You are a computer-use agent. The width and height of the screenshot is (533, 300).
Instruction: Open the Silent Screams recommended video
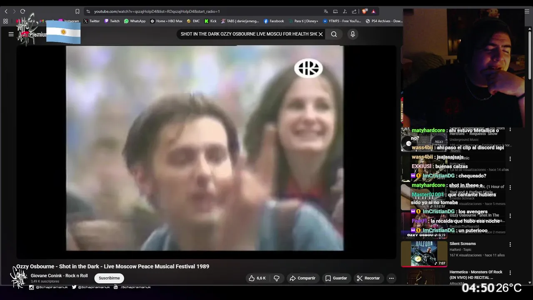pos(463,244)
